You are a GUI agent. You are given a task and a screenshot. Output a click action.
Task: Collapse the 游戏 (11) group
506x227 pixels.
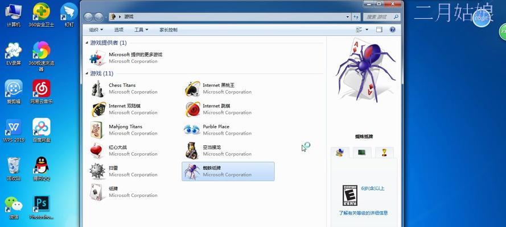coord(87,74)
